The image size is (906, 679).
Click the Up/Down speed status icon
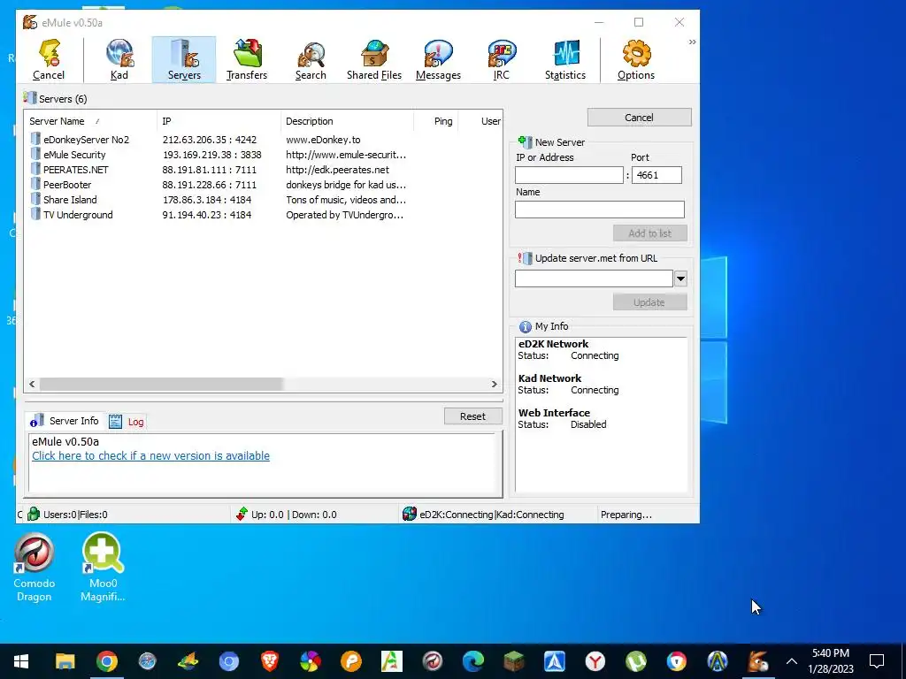point(242,514)
